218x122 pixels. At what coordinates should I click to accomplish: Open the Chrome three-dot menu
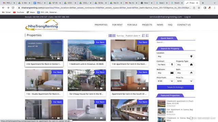[x=215, y=8]
